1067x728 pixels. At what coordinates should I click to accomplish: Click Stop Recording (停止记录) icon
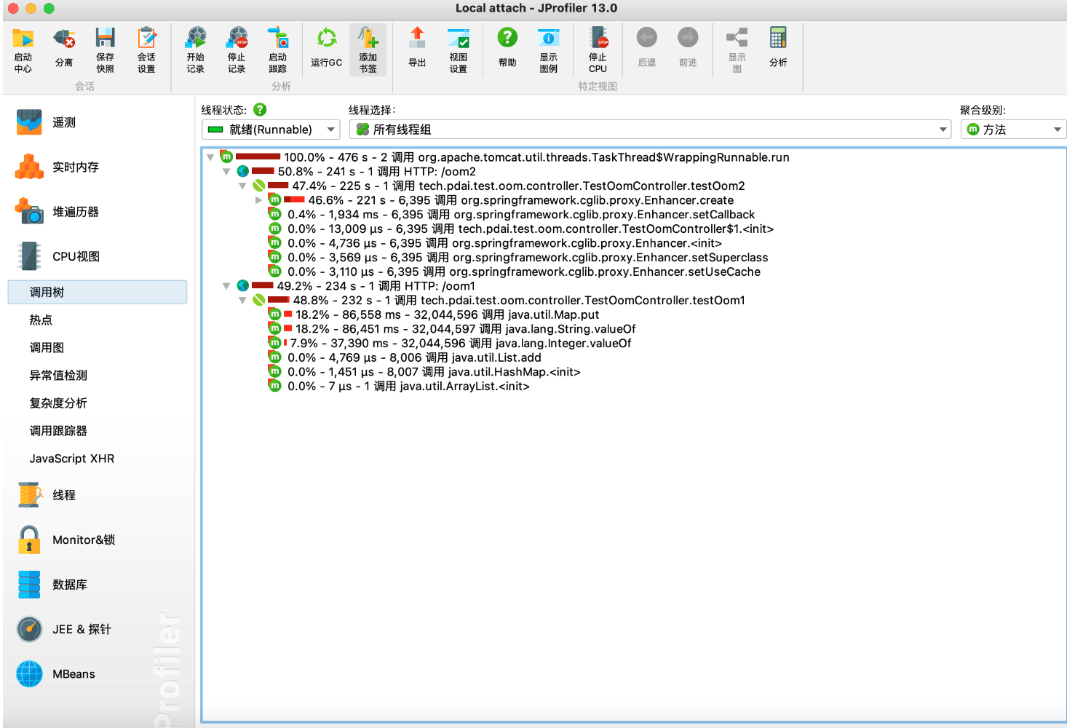(x=237, y=50)
